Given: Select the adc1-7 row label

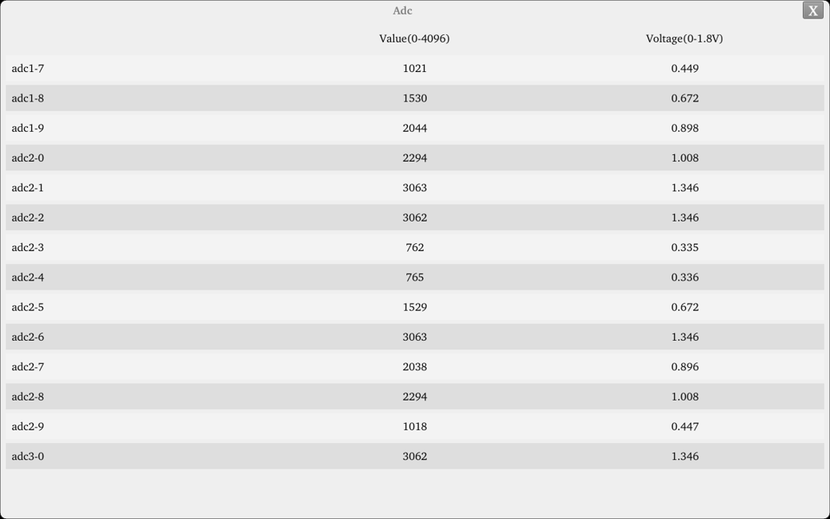Looking at the screenshot, I should click(28, 69).
